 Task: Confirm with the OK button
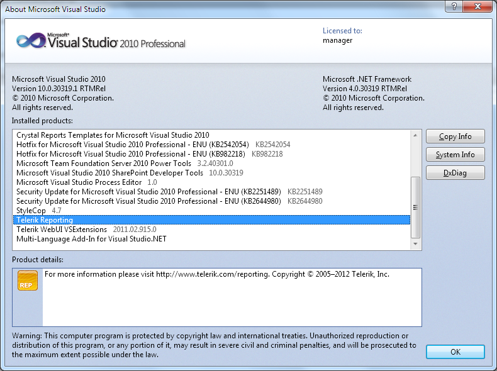pos(455,352)
